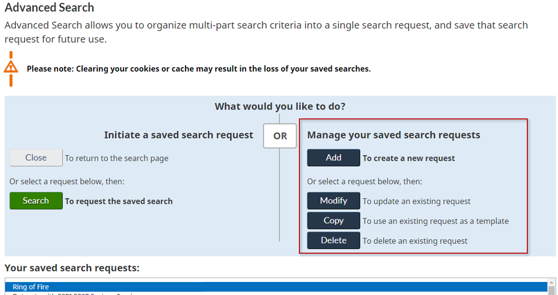The width and height of the screenshot is (558, 295).
Task: Click the saved searches list scrollbar
Action: tap(552, 287)
